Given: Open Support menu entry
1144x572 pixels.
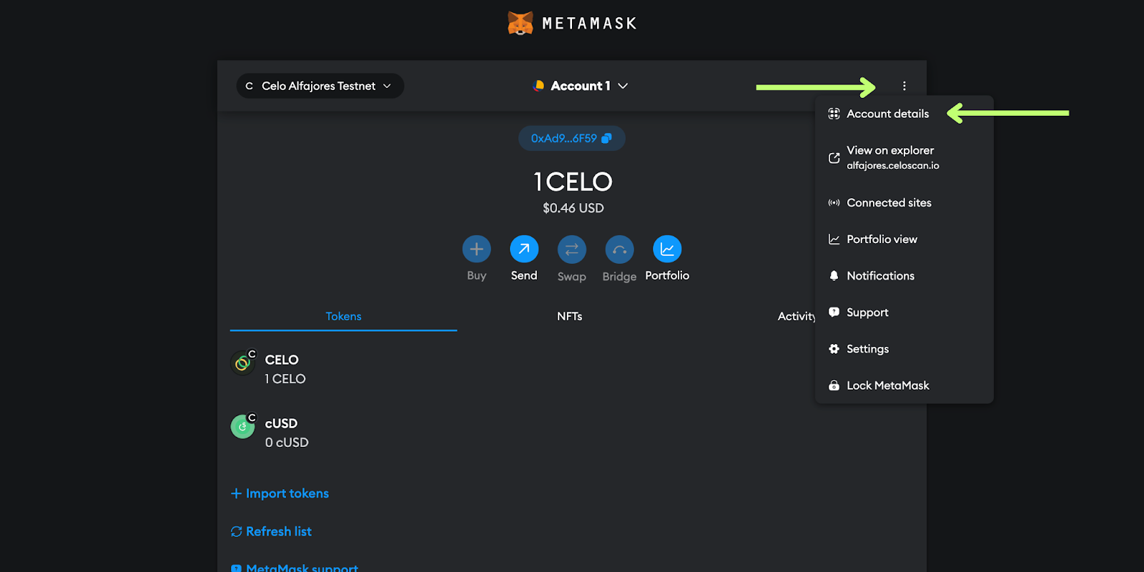Looking at the screenshot, I should click(904, 312).
